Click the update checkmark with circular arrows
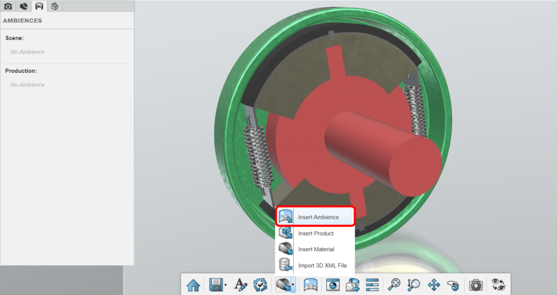557x295 pixels. pos(260,285)
